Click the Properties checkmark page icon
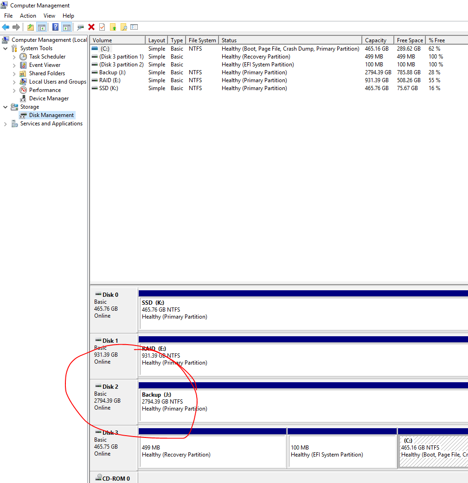 click(x=102, y=27)
